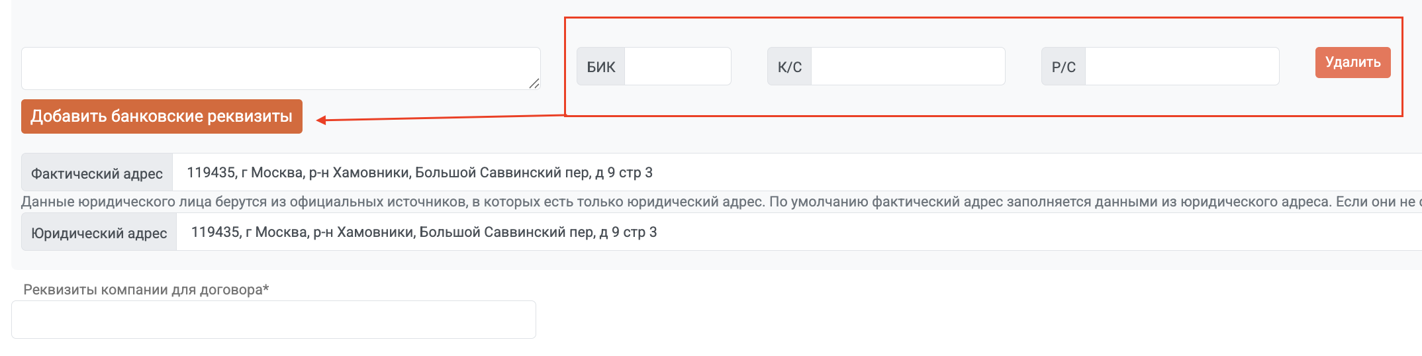Focus the Р/С input field

(1182, 66)
